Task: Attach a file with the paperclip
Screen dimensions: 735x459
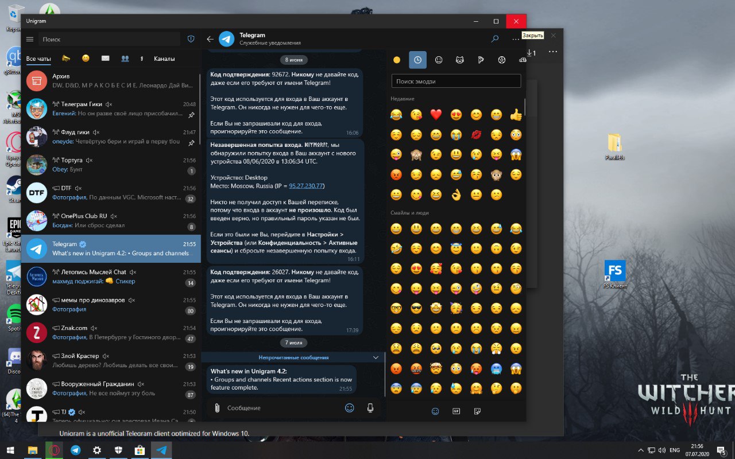Action: click(x=217, y=408)
